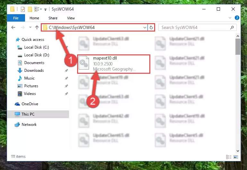Switch to Details view icon in status bar
247x170 pixels.
(229, 157)
